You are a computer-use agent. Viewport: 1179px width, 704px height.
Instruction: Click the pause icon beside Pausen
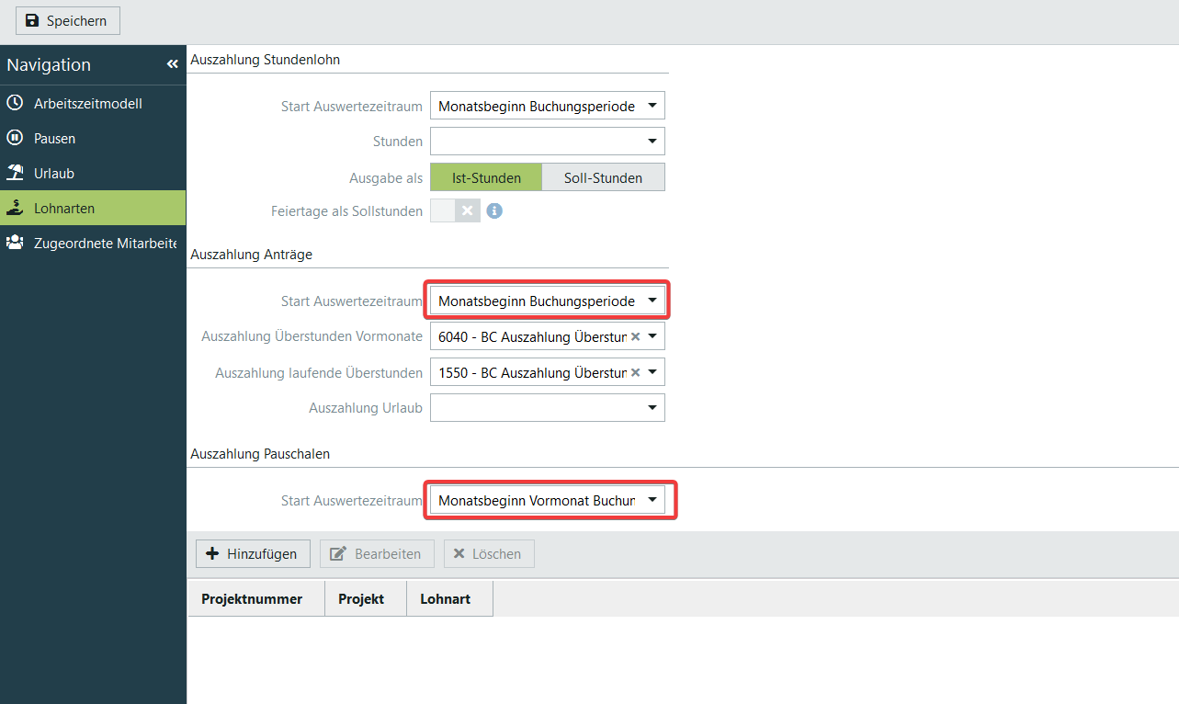15,138
